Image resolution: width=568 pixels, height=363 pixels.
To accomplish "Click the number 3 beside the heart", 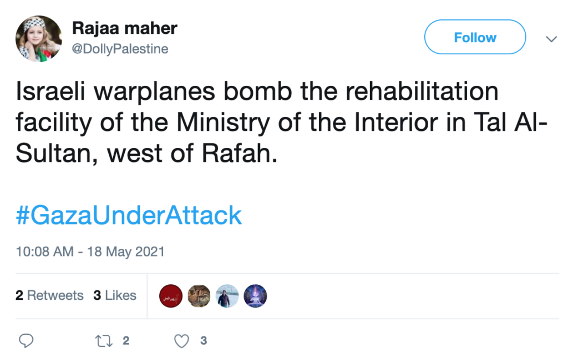I will pyautogui.click(x=204, y=341).
